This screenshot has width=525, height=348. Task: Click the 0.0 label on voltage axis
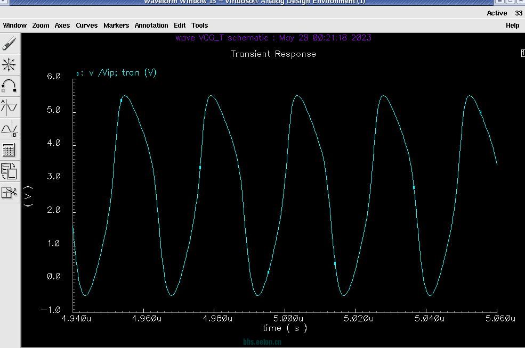click(x=54, y=276)
